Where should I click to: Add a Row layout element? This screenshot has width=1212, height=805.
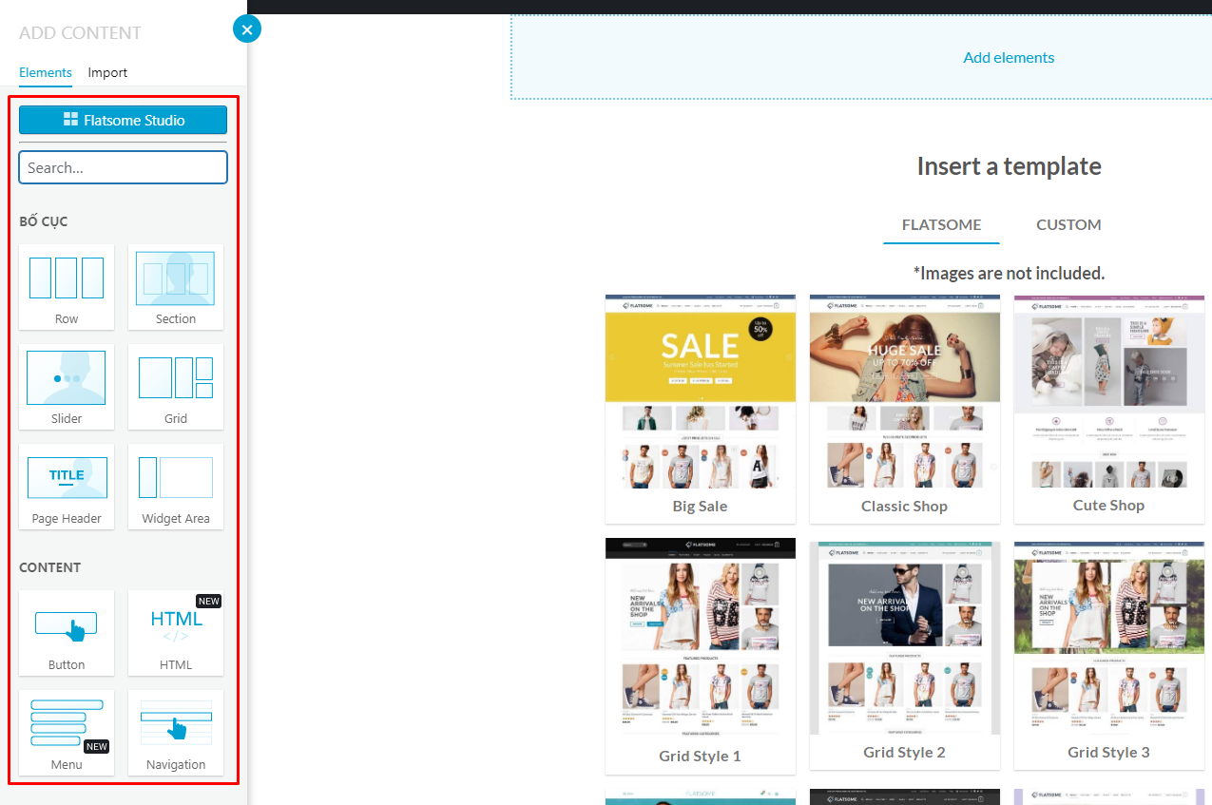(67, 286)
